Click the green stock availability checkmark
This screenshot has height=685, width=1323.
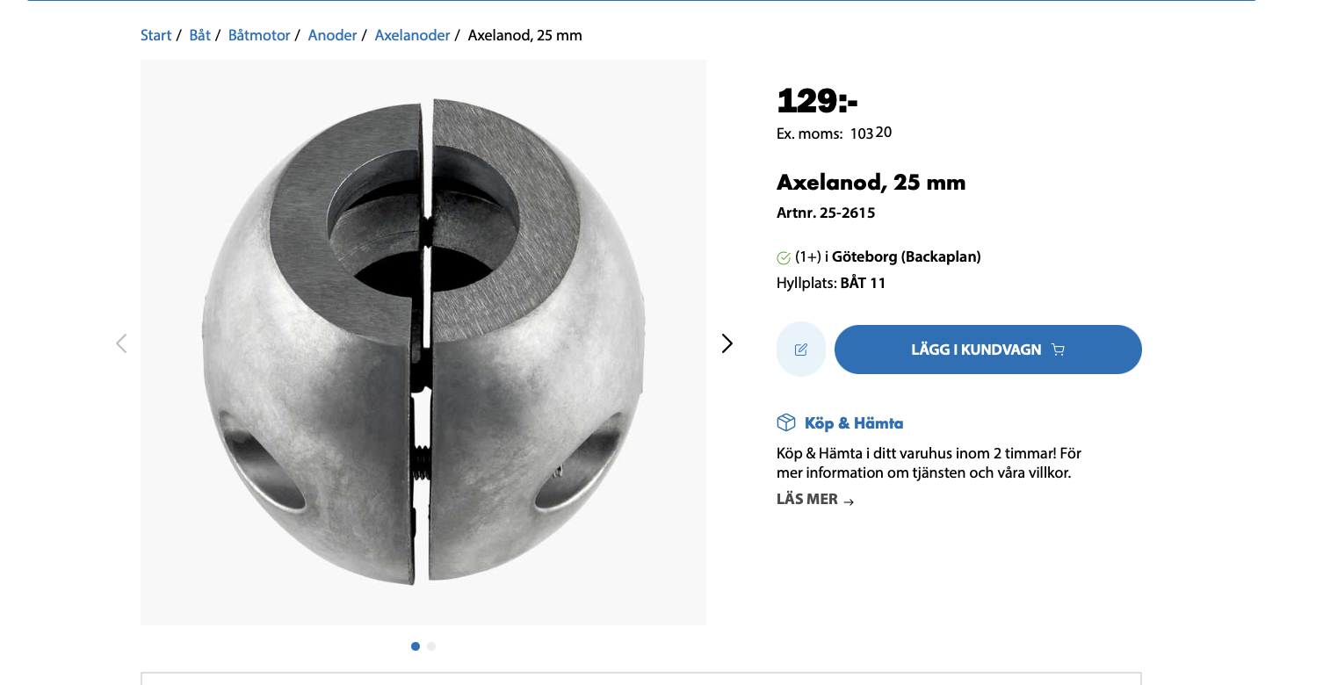pos(784,257)
